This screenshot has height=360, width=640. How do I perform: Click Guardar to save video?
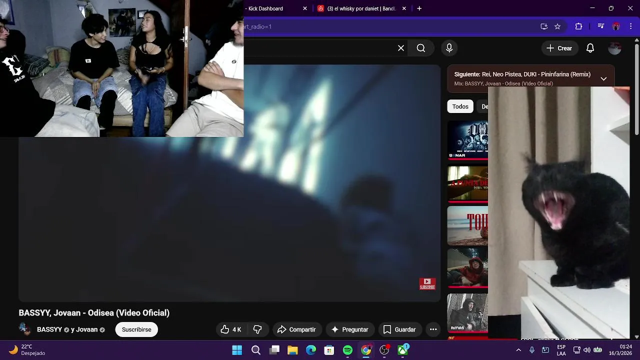coord(399,329)
